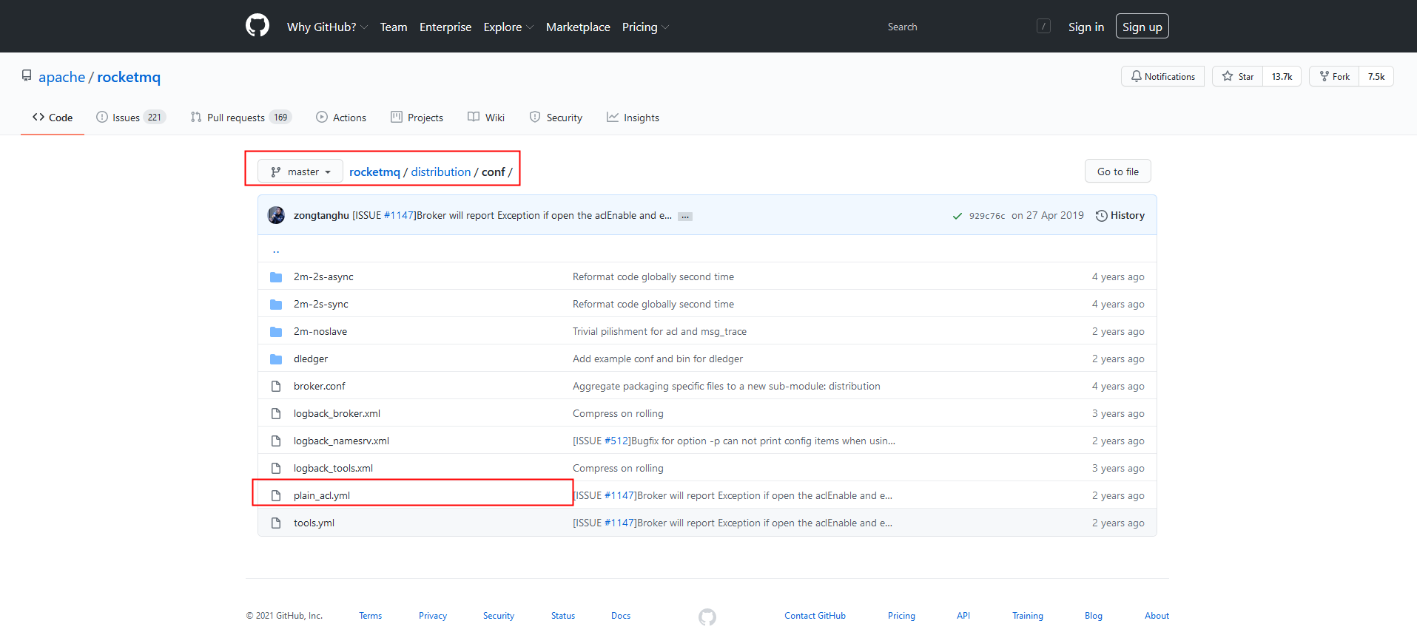View the 7.5k forks count
Image resolution: width=1417 pixels, height=635 pixels.
tap(1376, 76)
